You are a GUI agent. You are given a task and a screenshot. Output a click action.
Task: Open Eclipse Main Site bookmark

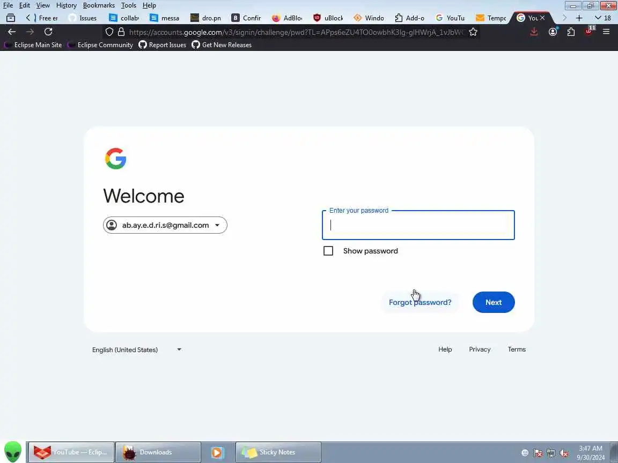33,45
